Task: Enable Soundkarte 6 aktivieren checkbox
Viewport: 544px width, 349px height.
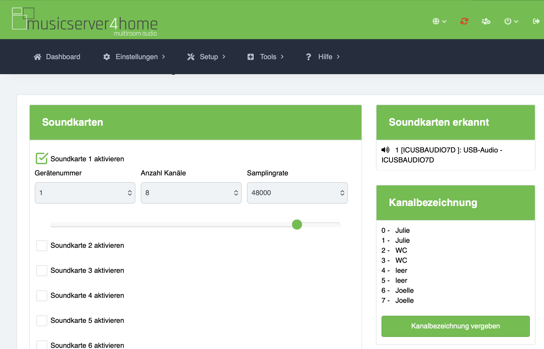Action: [x=42, y=345]
